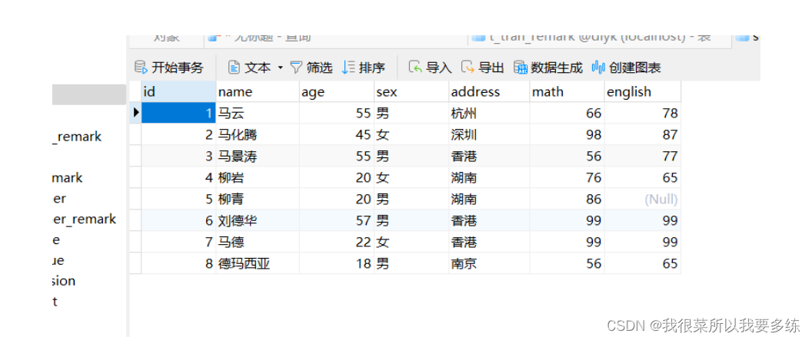
Task: Click age 45 in the 马化腾 row
Action: click(337, 134)
